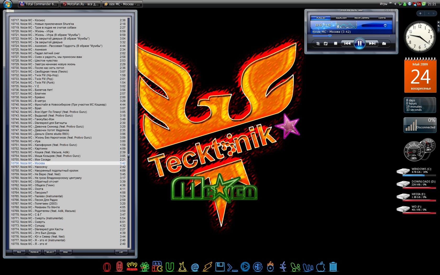Click the REMOVE button in the playlist
Screen dimensions: 440x275
(34, 252)
